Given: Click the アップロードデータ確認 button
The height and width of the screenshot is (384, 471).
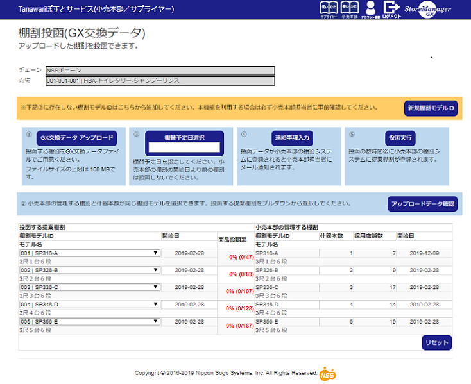Looking at the screenshot, I should coord(422,204).
